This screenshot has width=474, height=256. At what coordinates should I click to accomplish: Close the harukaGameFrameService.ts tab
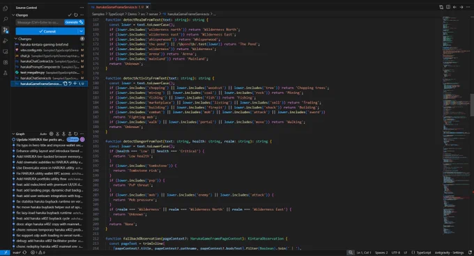[x=147, y=7]
